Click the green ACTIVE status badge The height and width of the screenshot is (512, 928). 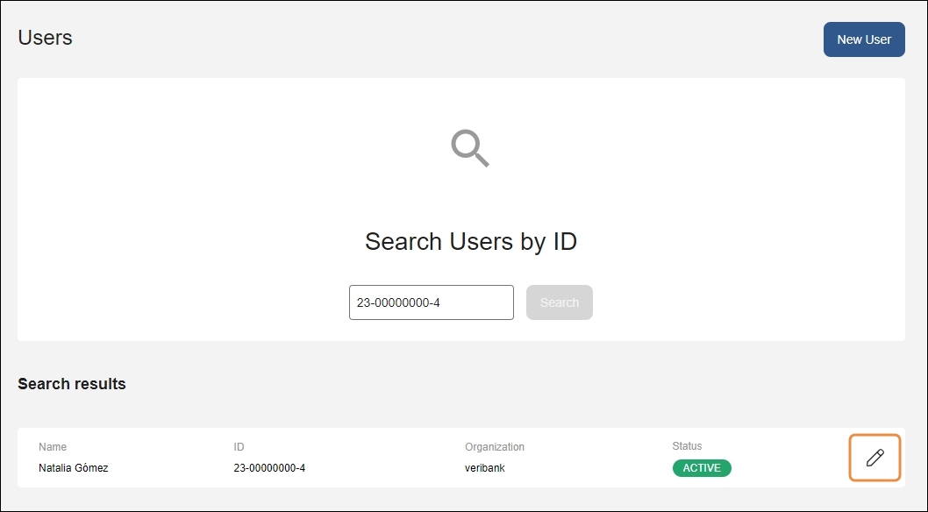coord(701,468)
